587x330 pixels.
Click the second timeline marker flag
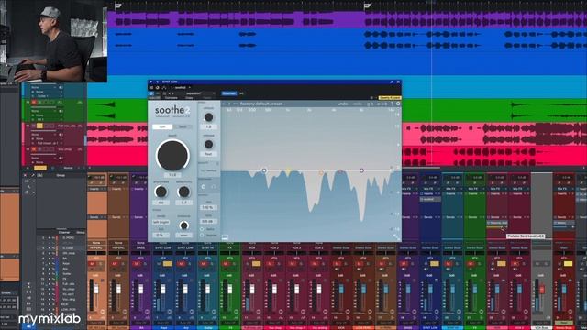coord(367,6)
